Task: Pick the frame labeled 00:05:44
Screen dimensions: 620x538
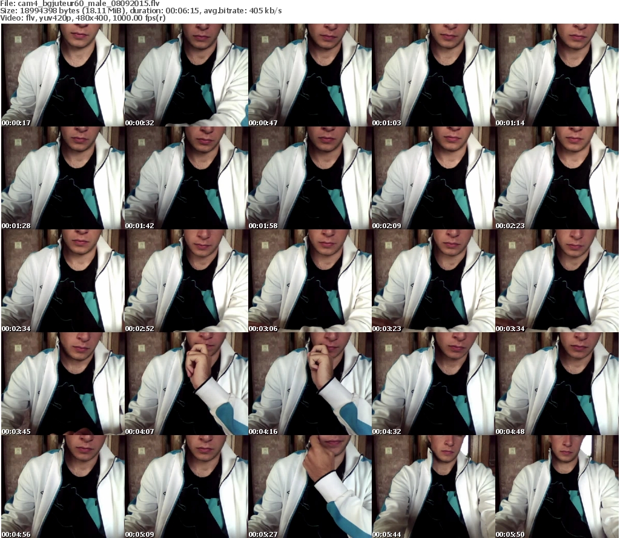Action: coord(434,487)
